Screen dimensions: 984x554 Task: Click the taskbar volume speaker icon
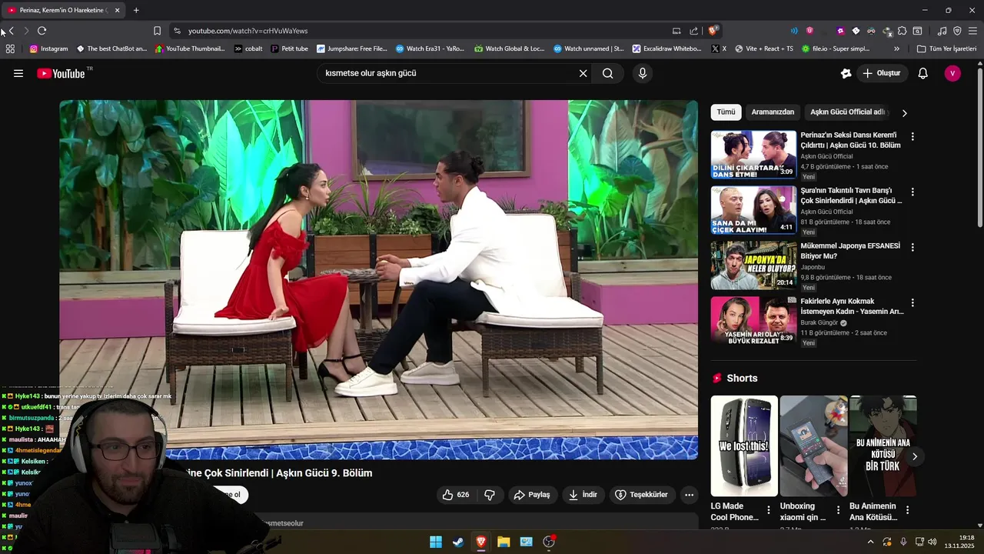coord(932,542)
